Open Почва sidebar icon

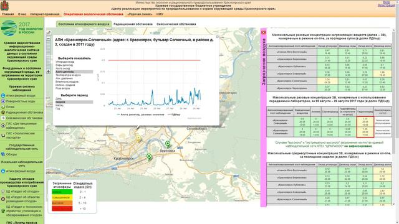point(3,107)
